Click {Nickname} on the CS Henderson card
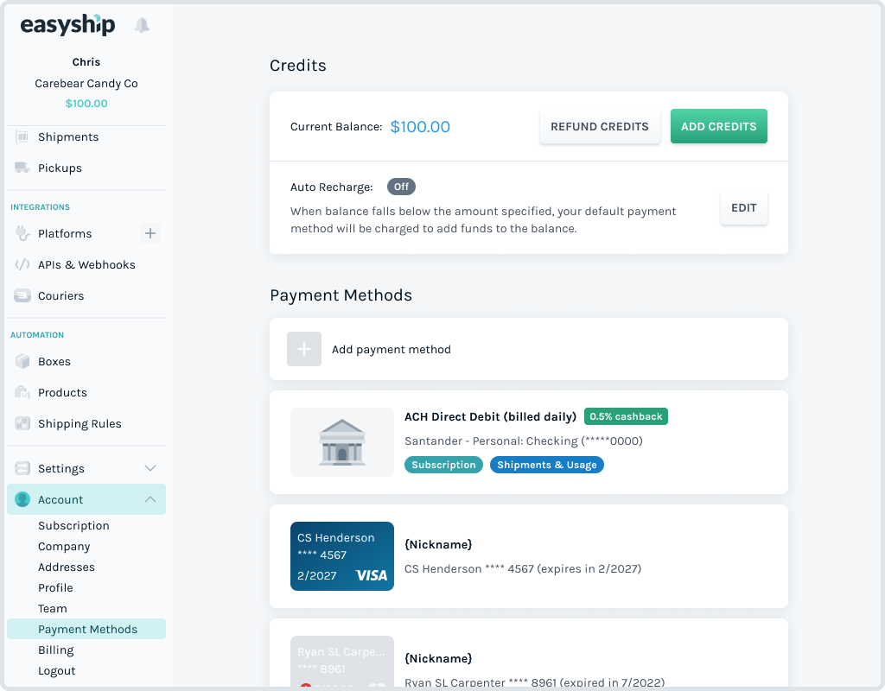This screenshot has width=885, height=691. pos(438,544)
